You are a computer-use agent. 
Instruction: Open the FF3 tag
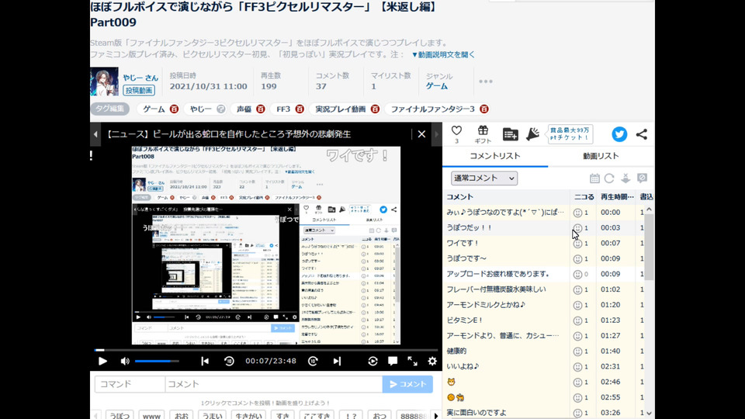pyautogui.click(x=283, y=109)
